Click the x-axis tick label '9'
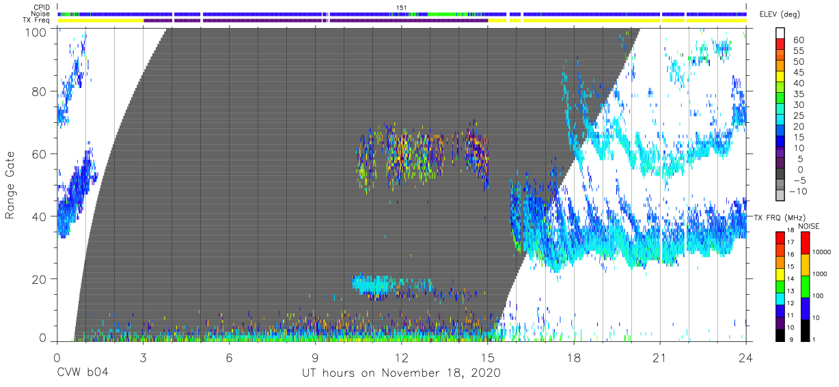The image size is (839, 387). [x=316, y=357]
